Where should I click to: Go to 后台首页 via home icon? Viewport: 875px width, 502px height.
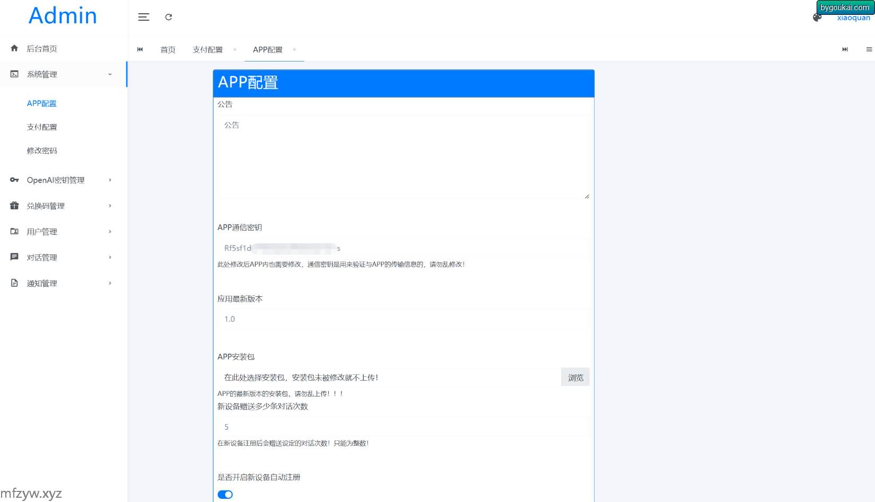pos(14,48)
